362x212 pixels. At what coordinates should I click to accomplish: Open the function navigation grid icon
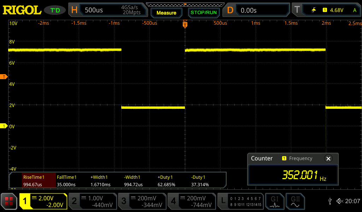pyautogui.click(x=9, y=201)
